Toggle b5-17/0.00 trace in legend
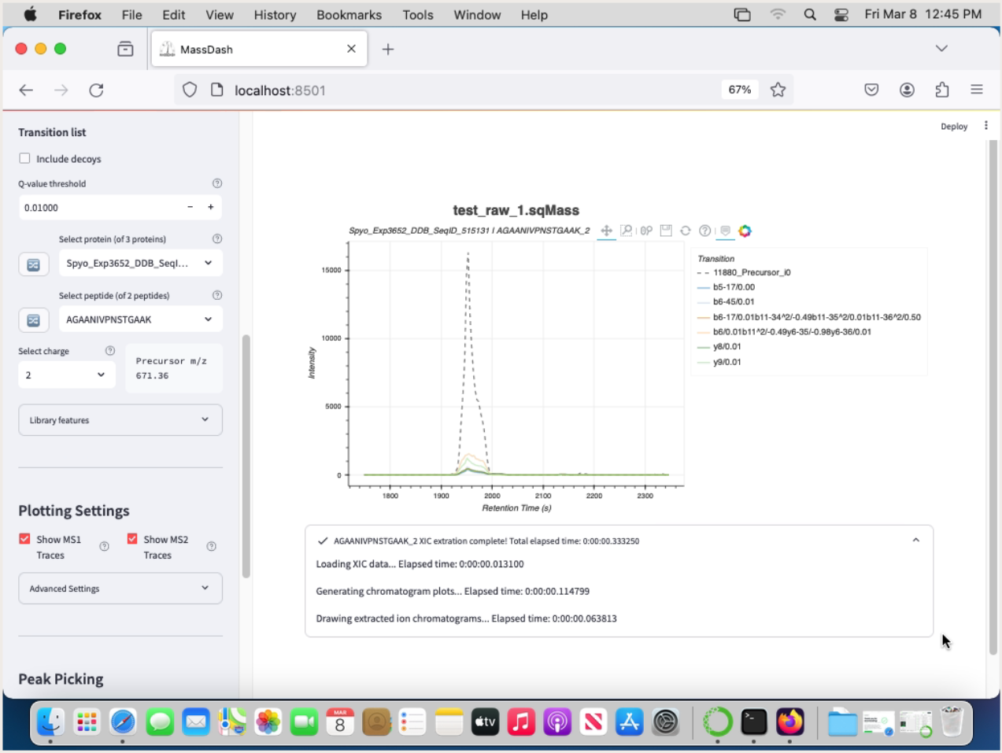 [726, 287]
